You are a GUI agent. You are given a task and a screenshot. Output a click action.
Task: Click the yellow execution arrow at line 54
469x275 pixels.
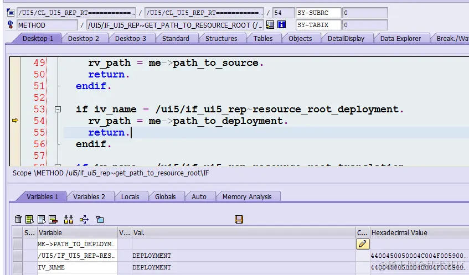pyautogui.click(x=15, y=121)
